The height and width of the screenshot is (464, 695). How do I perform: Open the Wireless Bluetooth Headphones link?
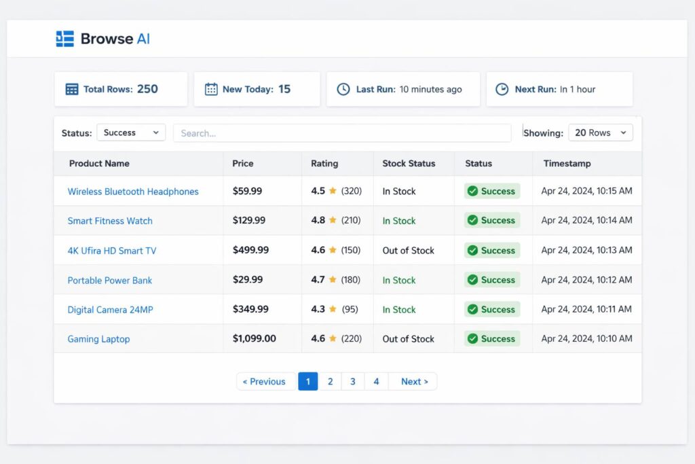tap(133, 192)
